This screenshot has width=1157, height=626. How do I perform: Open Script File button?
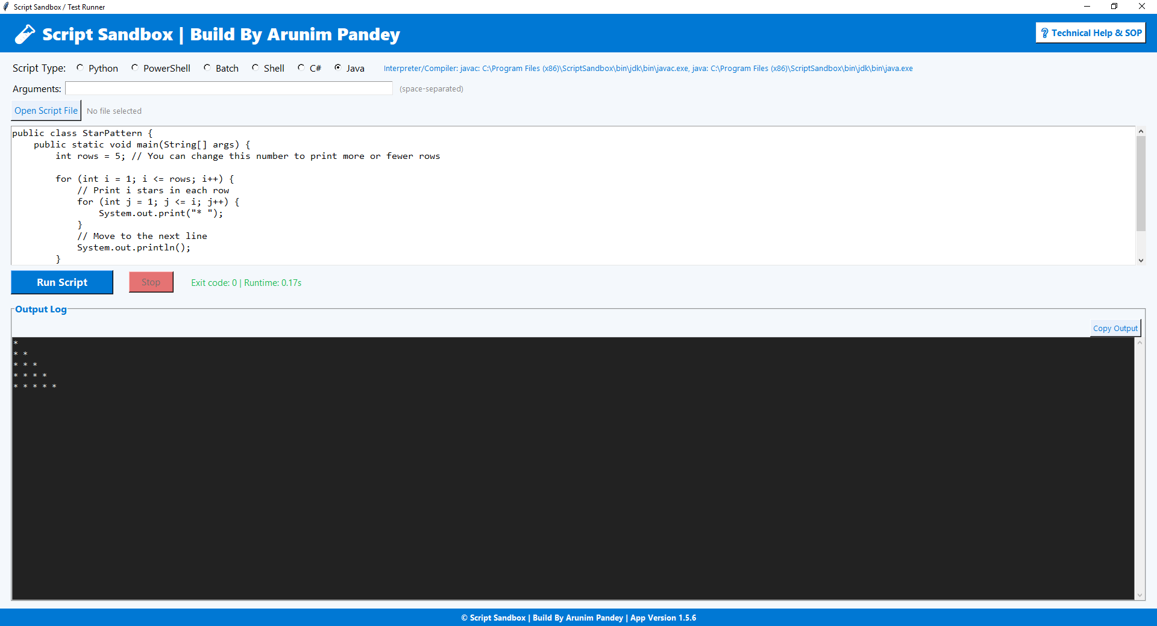[x=46, y=111]
